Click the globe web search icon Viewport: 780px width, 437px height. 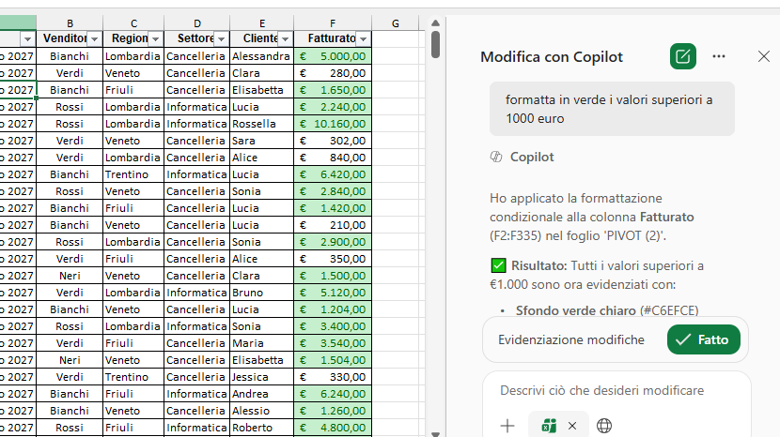[x=604, y=426]
